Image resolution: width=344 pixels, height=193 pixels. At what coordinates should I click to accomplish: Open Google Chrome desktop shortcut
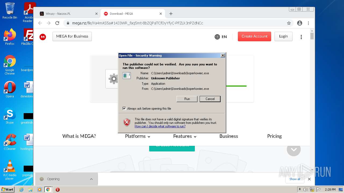click(x=10, y=65)
